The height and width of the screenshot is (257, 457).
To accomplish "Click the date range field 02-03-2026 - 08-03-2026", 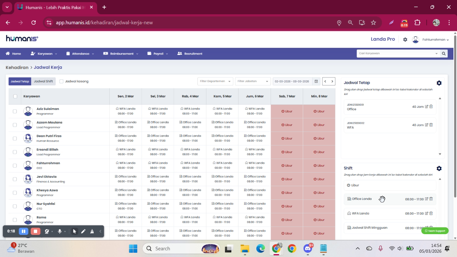I will point(292,81).
